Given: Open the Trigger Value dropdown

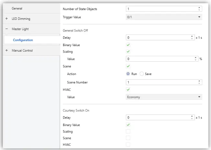Looking at the screenshot, I should coord(163,17).
